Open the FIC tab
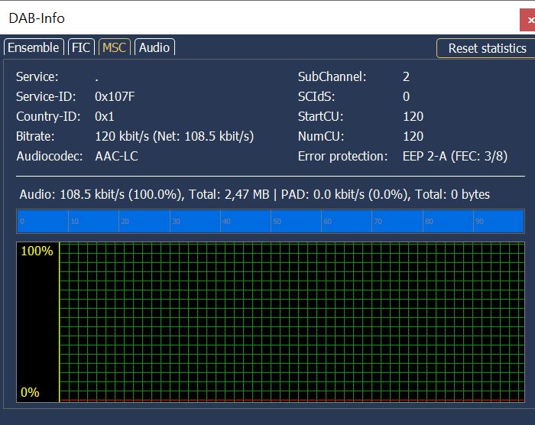Image resolution: width=535 pixels, height=425 pixels. coord(81,47)
